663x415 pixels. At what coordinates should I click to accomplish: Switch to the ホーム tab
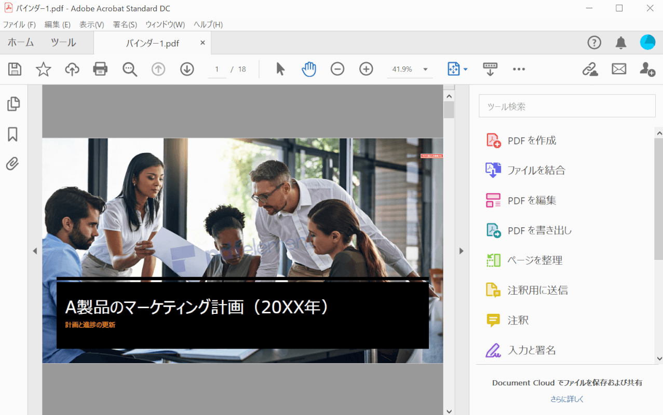(x=21, y=43)
